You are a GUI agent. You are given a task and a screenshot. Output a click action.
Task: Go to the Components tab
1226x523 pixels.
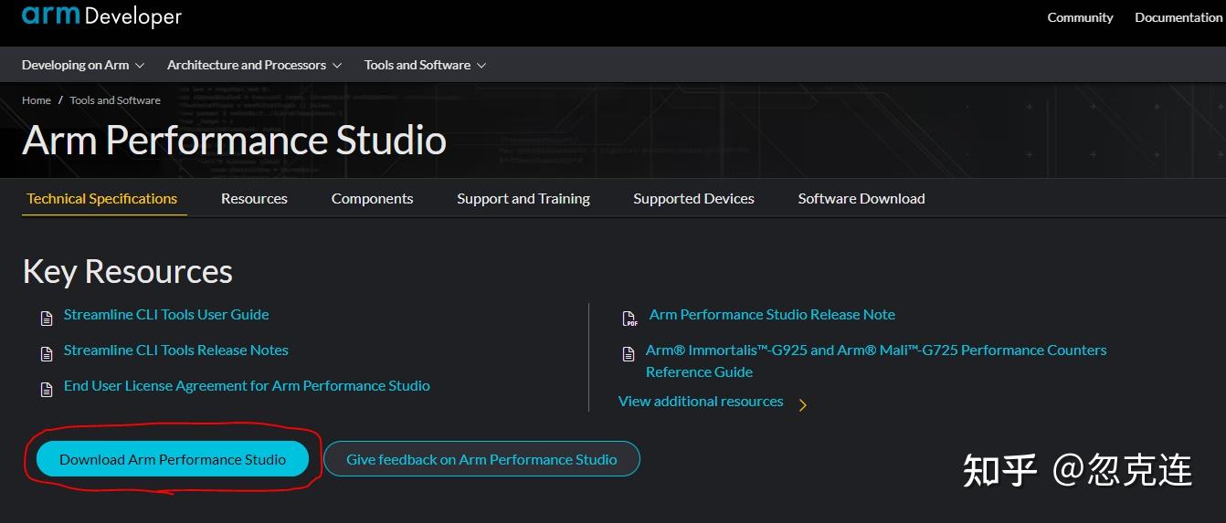point(372,198)
